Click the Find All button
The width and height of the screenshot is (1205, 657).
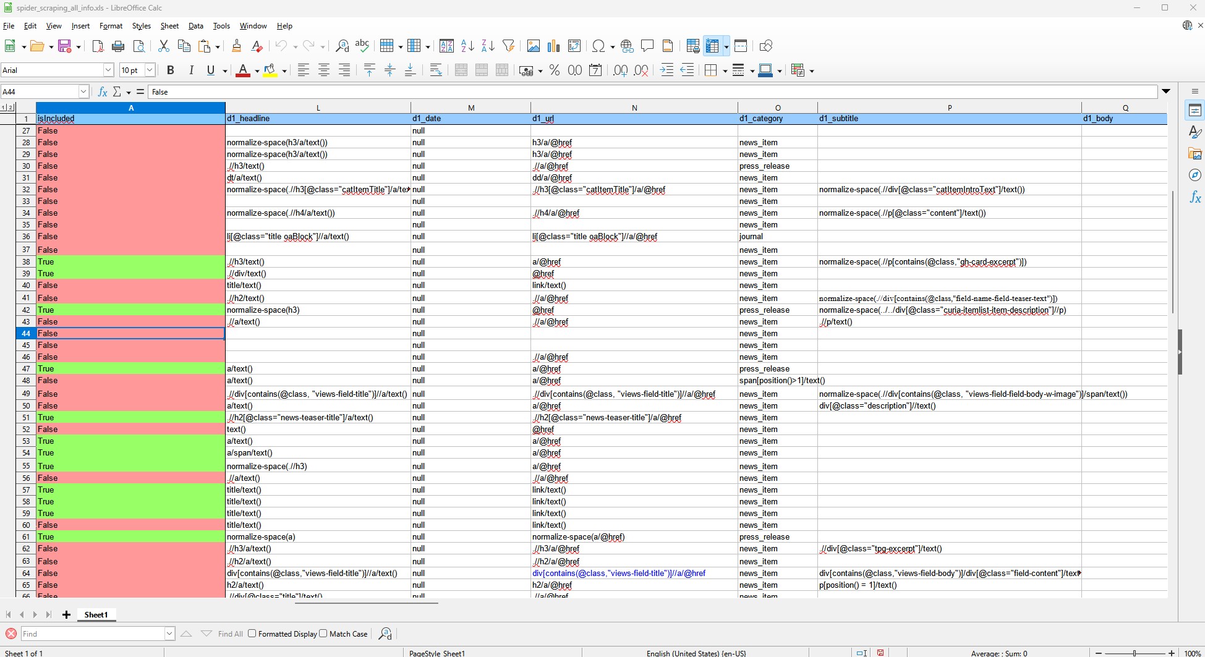tap(230, 634)
